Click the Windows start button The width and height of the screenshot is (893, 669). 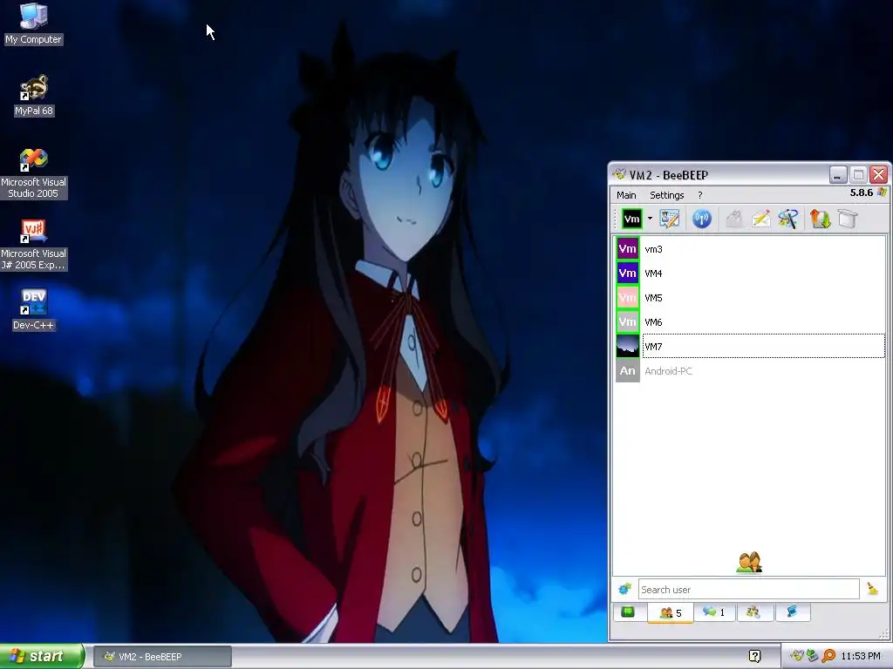(x=42, y=656)
